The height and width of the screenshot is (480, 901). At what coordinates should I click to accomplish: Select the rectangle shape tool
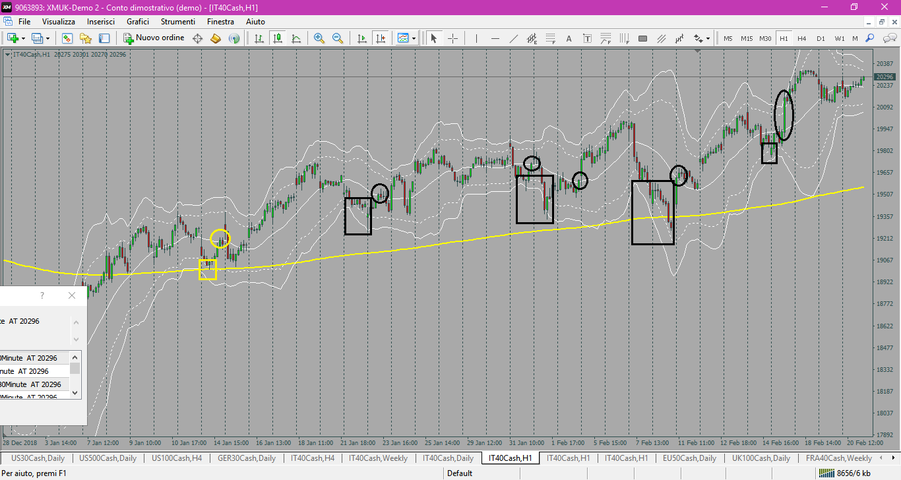(x=642, y=38)
